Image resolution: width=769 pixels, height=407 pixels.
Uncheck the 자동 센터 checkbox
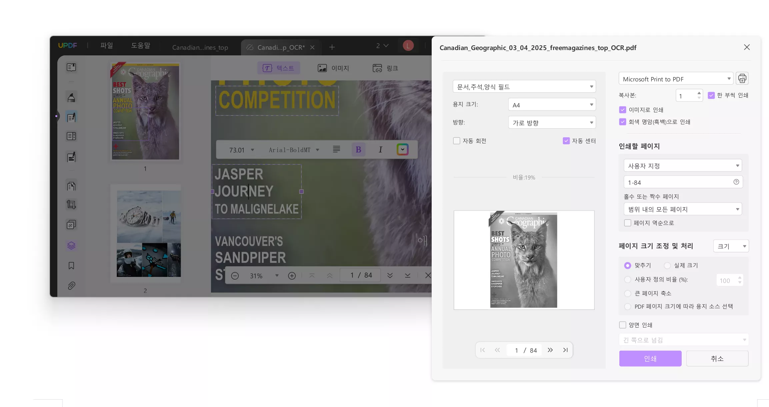566,141
